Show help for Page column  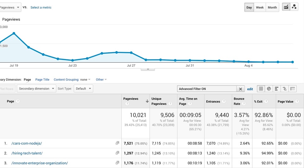point(18,101)
